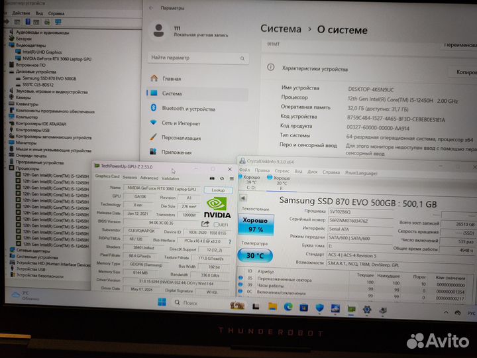The width and height of the screenshot is (477, 358).
Task: Click the Переименовать button
Action: tap(459, 45)
